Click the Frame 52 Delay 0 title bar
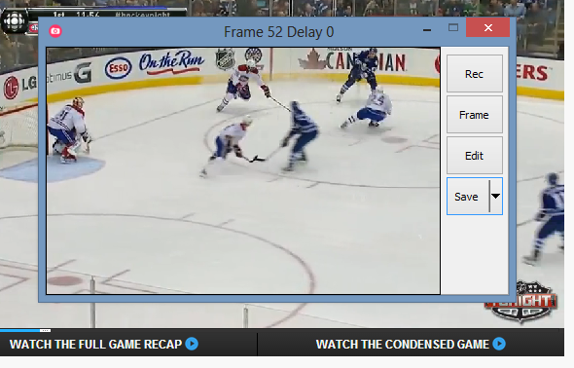This screenshot has height=368, width=574. [278, 32]
